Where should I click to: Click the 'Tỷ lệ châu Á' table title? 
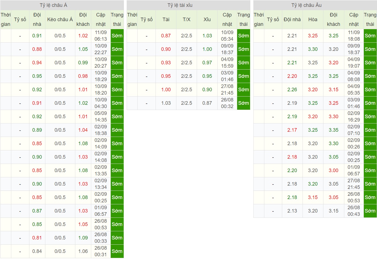[x=54, y=5]
